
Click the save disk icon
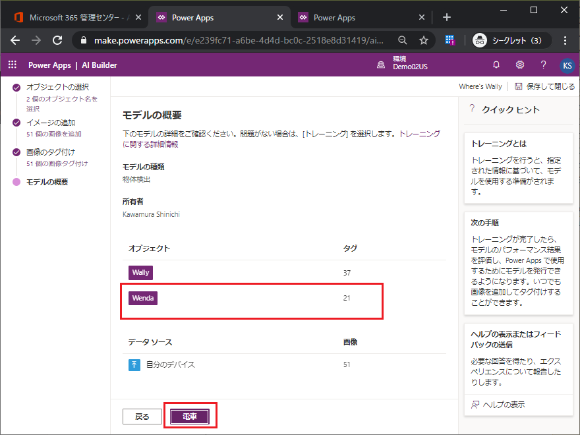pyautogui.click(x=519, y=86)
